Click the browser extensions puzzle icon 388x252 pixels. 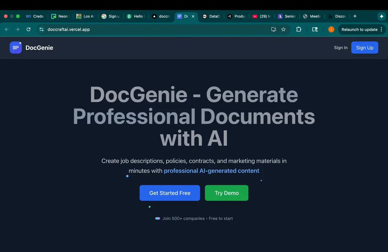coord(298,29)
